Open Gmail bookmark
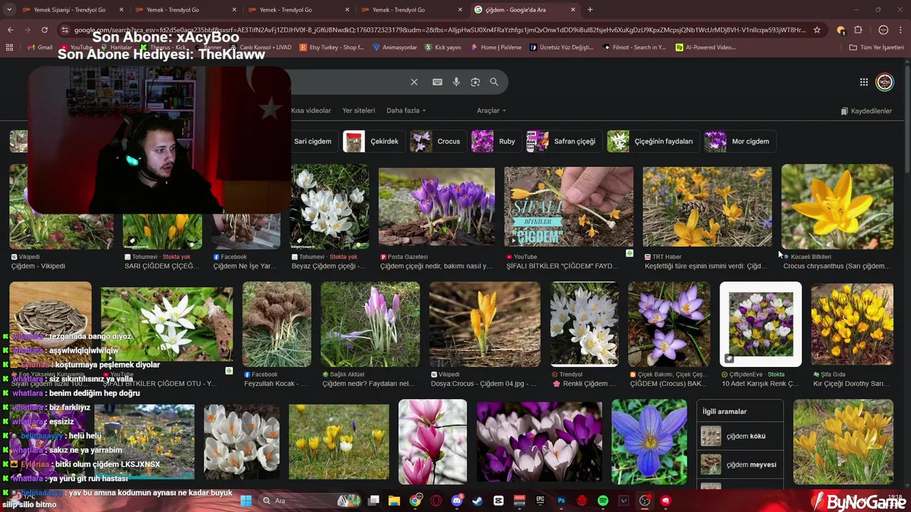The height and width of the screenshot is (512, 911). [x=40, y=47]
